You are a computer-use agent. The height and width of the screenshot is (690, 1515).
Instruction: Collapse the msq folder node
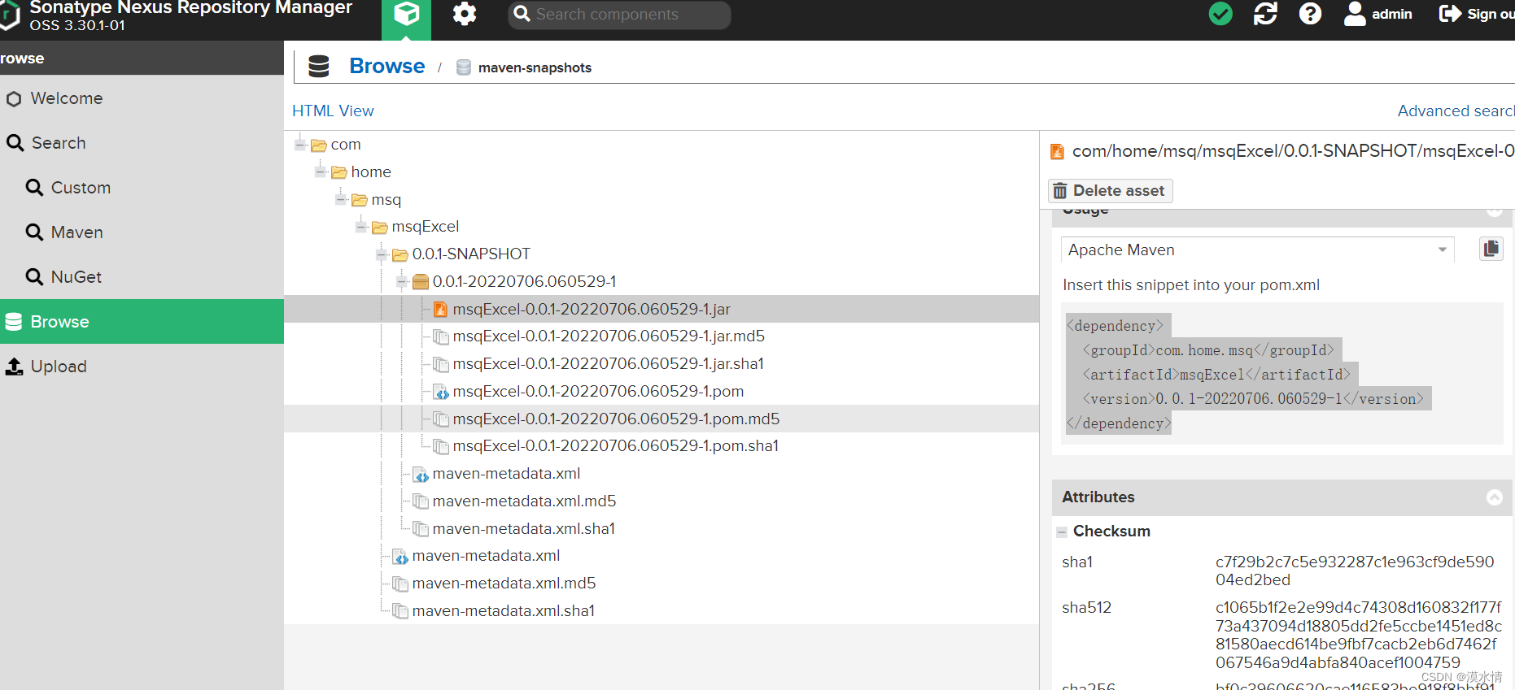point(341,200)
